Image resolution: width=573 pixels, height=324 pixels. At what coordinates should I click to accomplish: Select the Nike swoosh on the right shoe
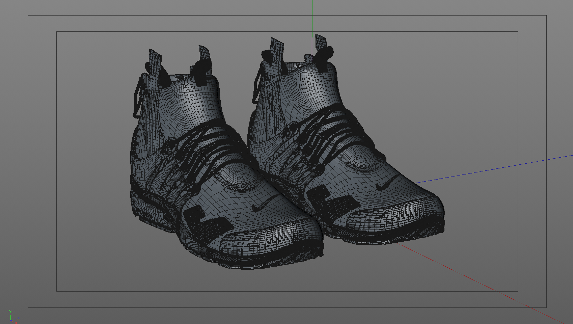tap(388, 182)
